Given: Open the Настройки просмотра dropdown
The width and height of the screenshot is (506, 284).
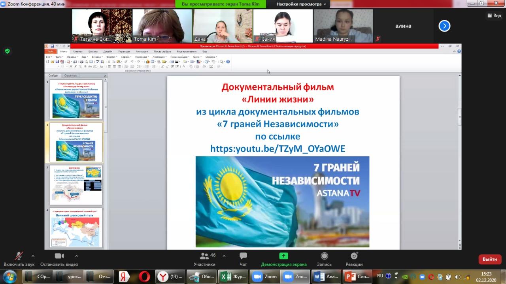Looking at the screenshot, I should [301, 4].
